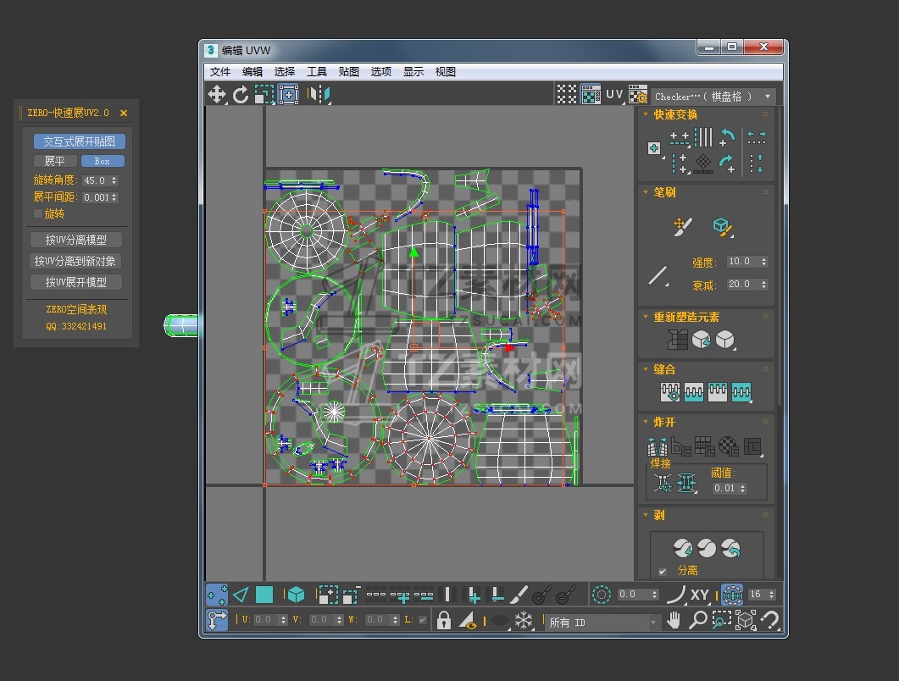899x681 pixels.
Task: Select the Paint Move brush tool
Action: 682,226
